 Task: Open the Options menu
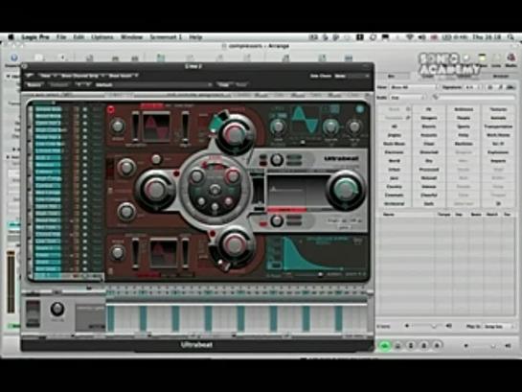click(x=102, y=37)
